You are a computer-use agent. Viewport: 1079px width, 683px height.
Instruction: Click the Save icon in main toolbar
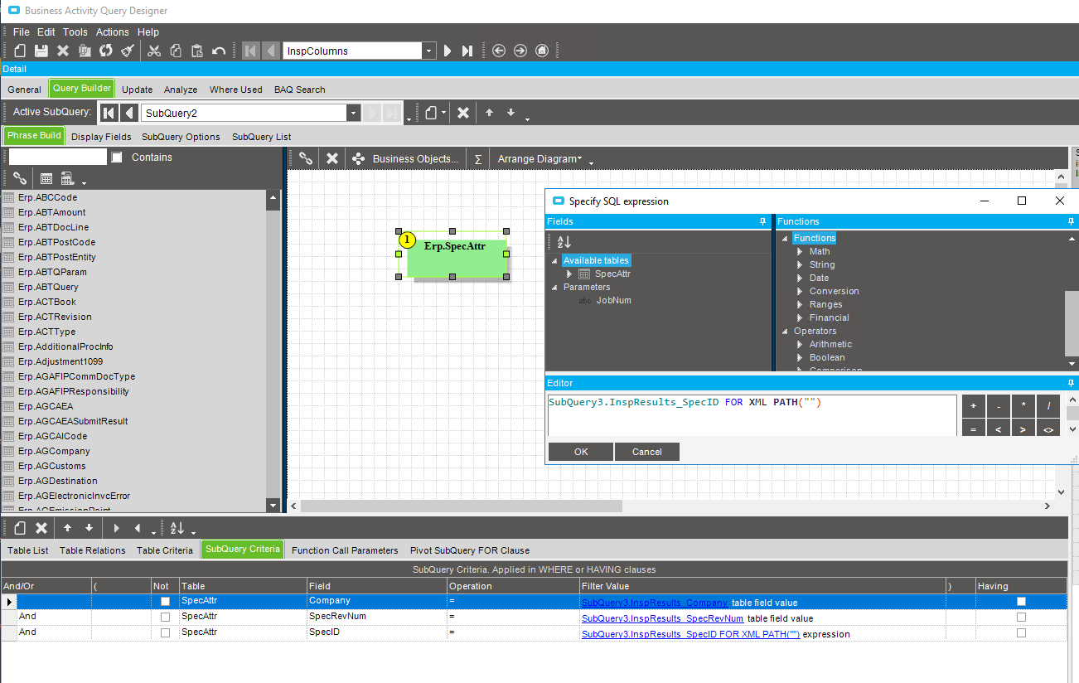click(41, 51)
